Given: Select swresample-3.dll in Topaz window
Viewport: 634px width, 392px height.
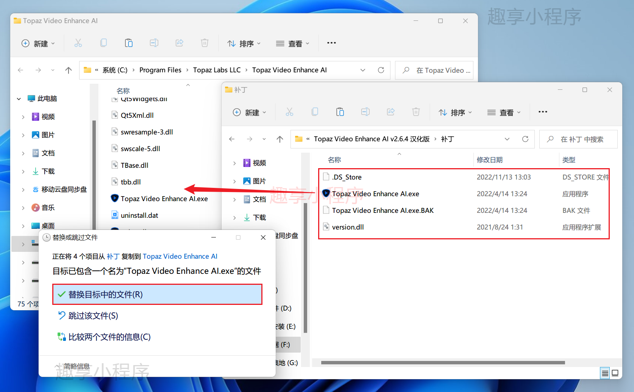Looking at the screenshot, I should point(147,132).
